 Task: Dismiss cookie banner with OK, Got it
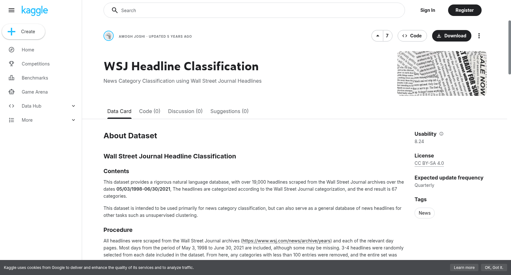[x=494, y=268]
